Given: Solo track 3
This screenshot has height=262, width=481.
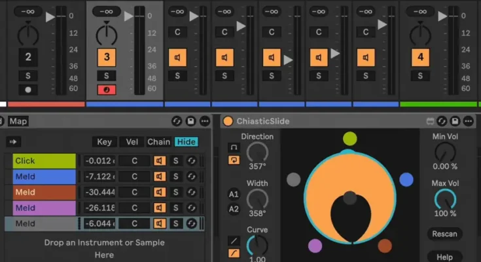Looking at the screenshot, I should point(107,76).
